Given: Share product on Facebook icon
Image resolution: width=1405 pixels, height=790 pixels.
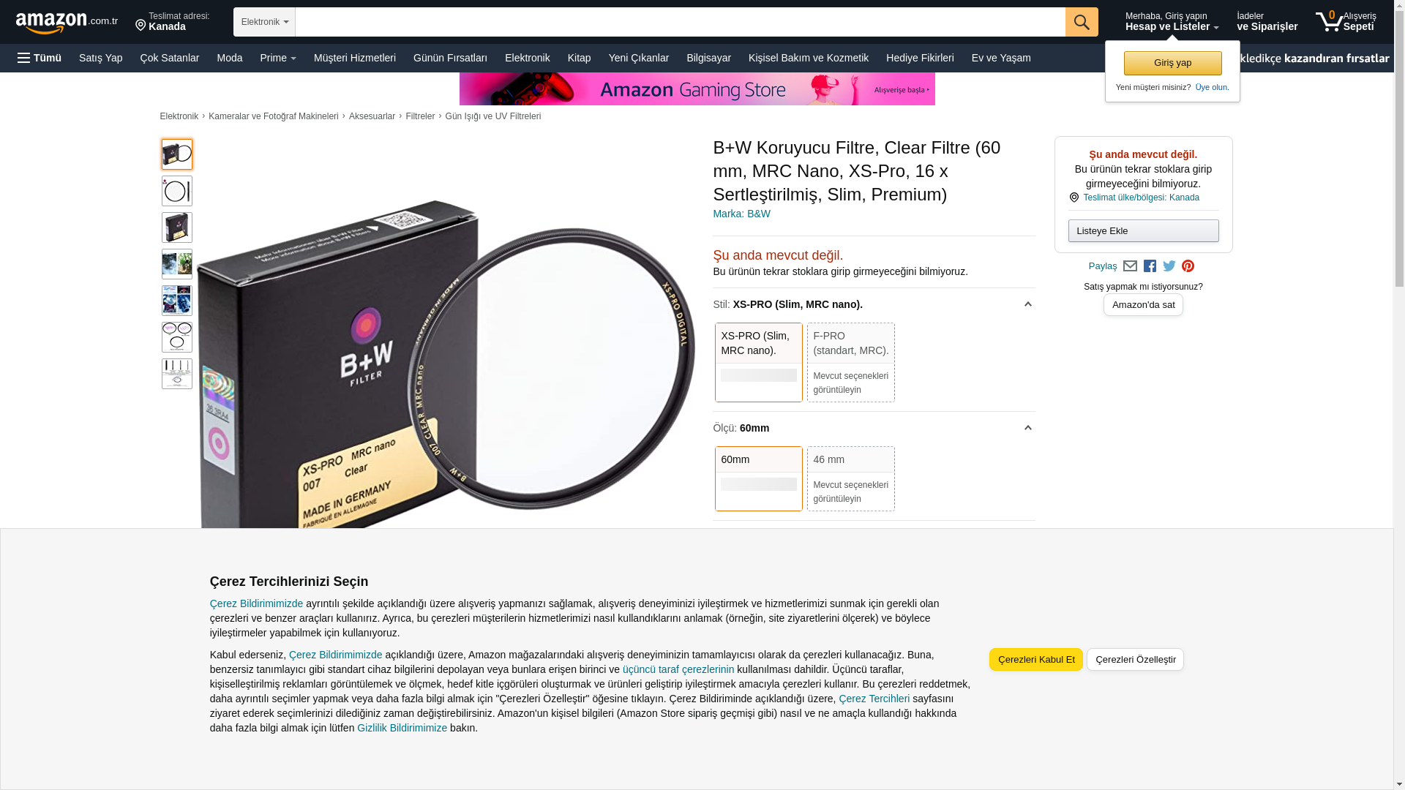Looking at the screenshot, I should 1150,266.
